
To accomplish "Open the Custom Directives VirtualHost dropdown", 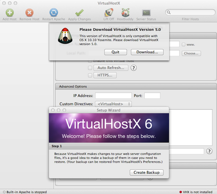I will 113,104.
